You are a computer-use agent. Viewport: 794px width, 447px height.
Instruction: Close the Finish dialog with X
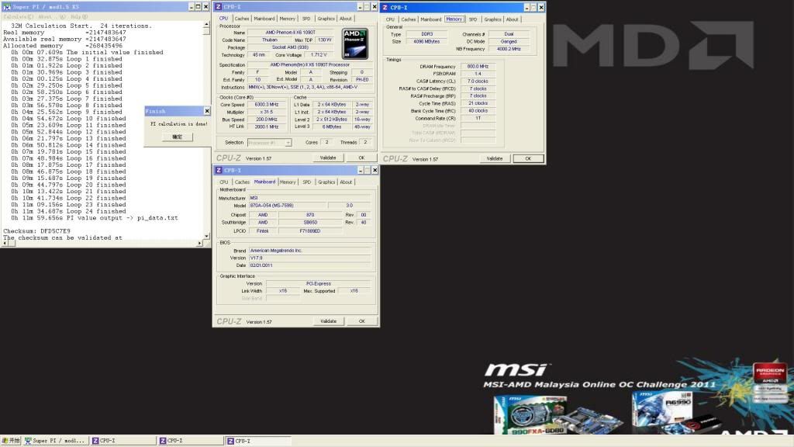pos(206,111)
